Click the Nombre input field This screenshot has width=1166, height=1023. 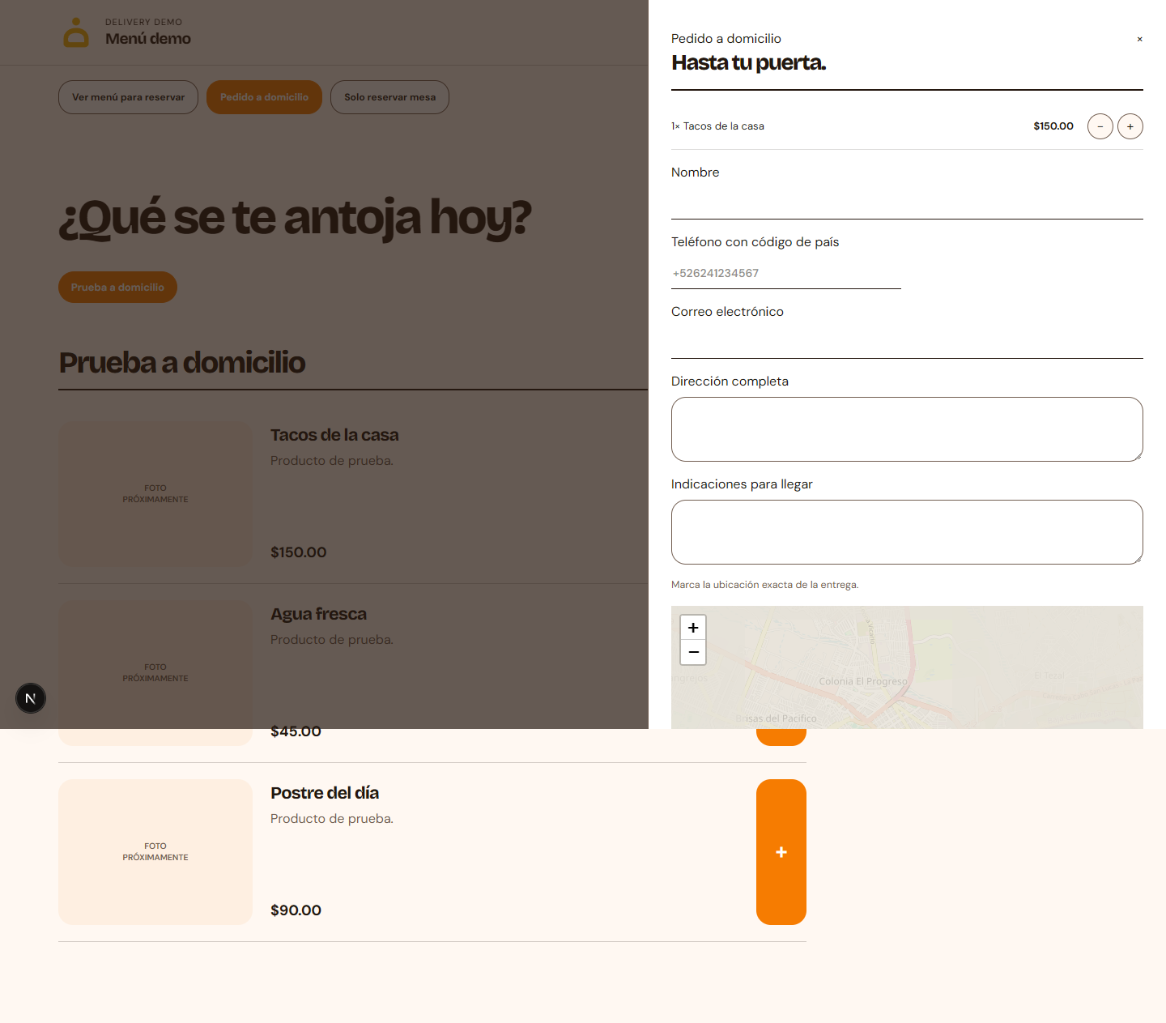click(x=907, y=203)
